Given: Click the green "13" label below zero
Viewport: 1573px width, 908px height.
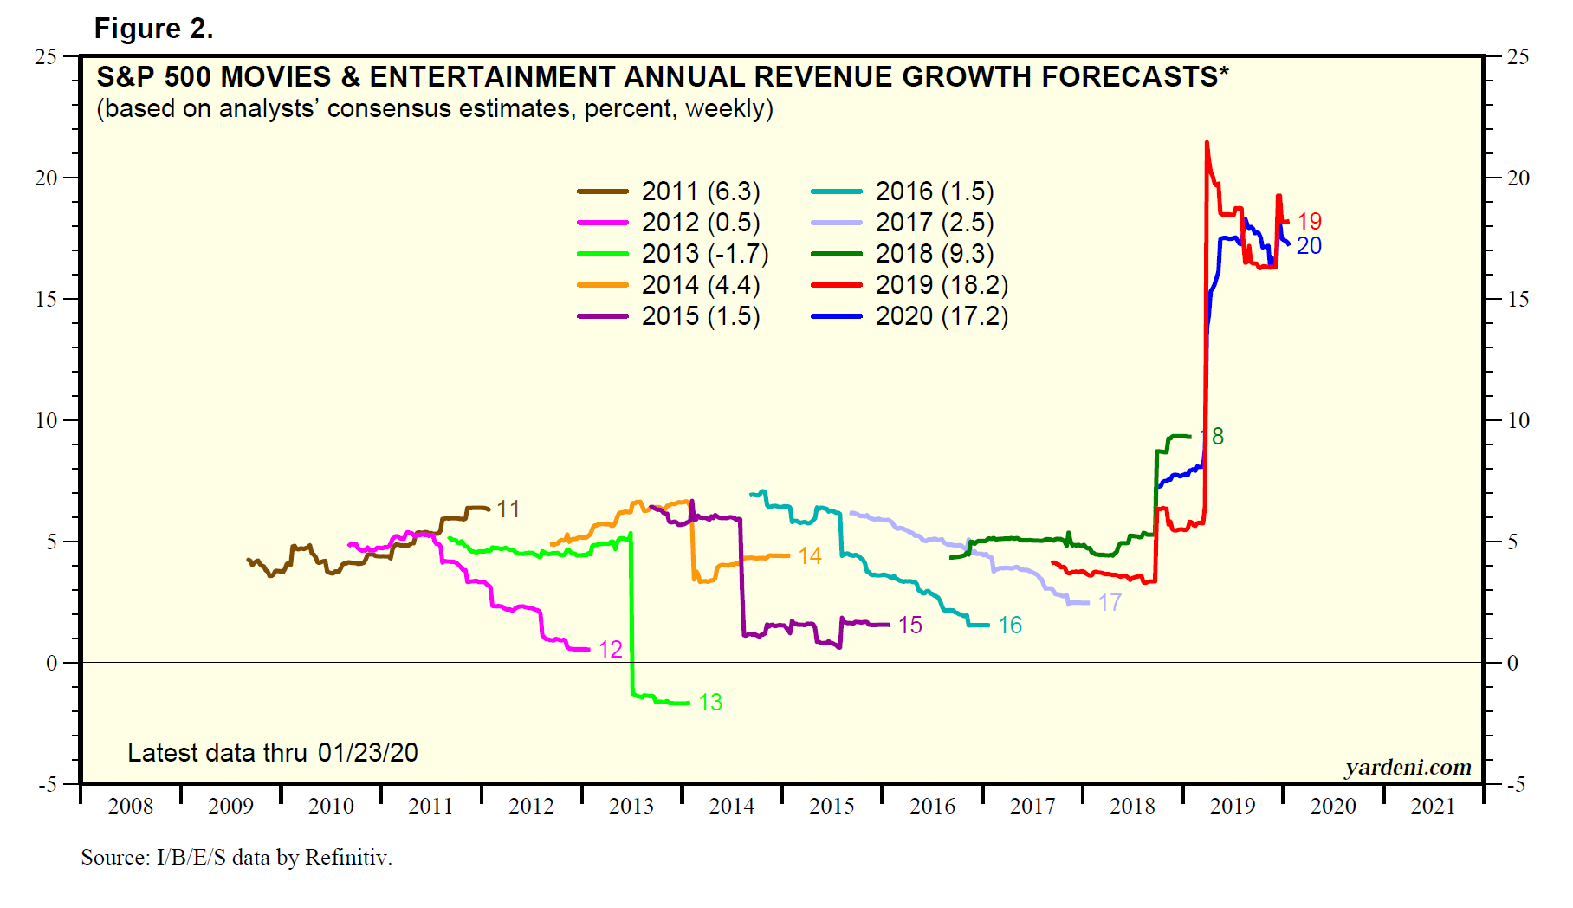Looking at the screenshot, I should 710,703.
